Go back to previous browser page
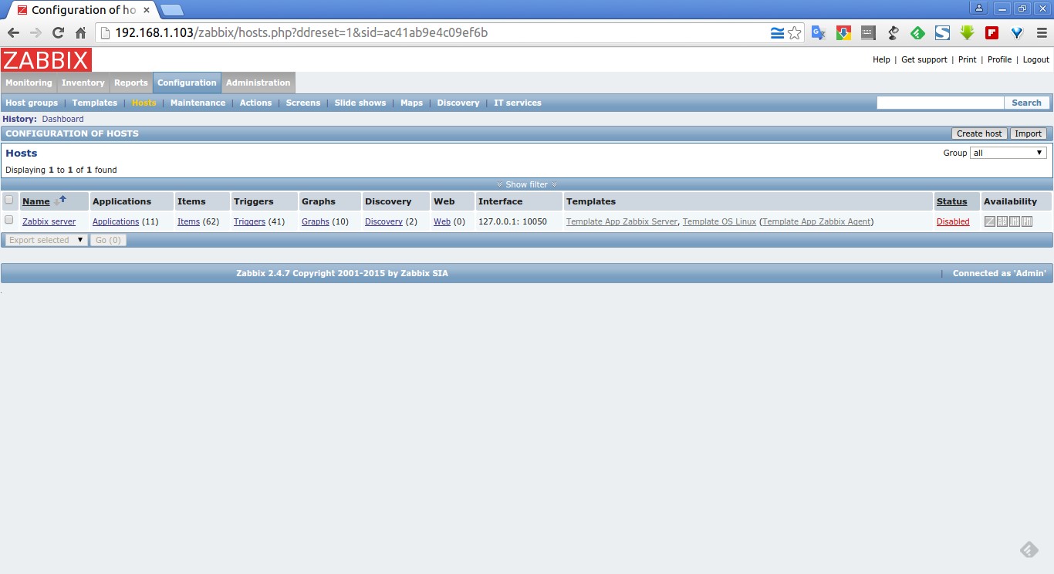1054x574 pixels. pos(13,32)
